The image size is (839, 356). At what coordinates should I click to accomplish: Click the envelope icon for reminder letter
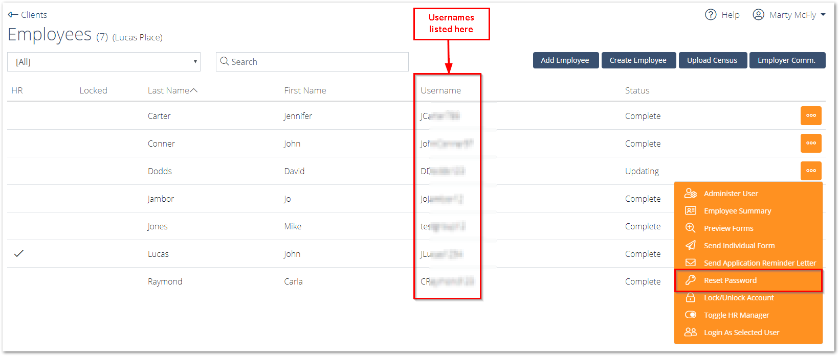pos(691,263)
